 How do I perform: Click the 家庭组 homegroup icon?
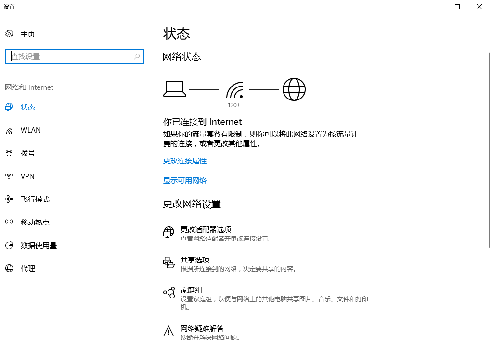coord(168,292)
